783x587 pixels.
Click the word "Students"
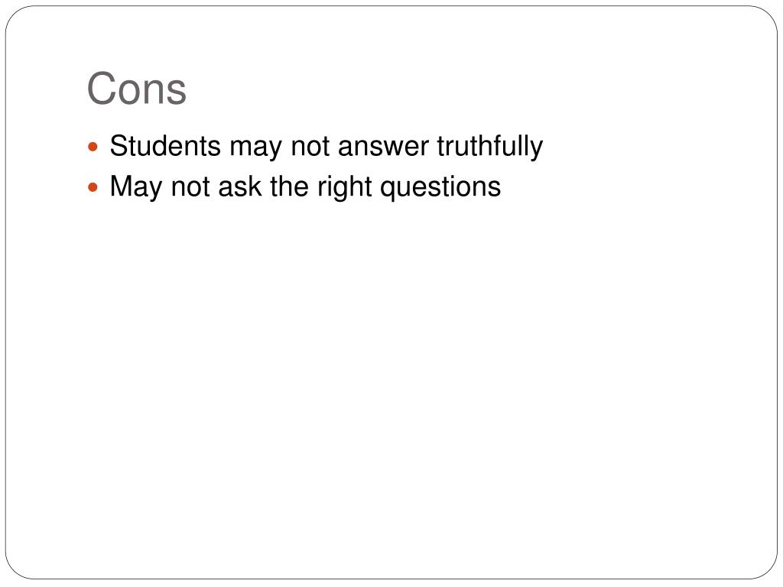(x=165, y=146)
